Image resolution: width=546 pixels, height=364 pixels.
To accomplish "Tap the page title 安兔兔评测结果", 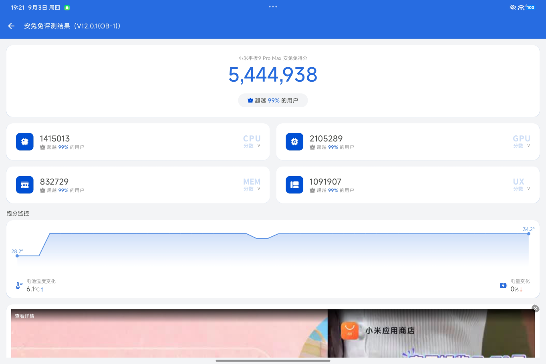I will [x=72, y=26].
